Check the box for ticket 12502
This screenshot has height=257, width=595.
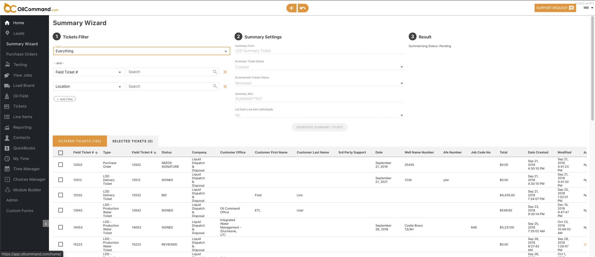[61, 165]
